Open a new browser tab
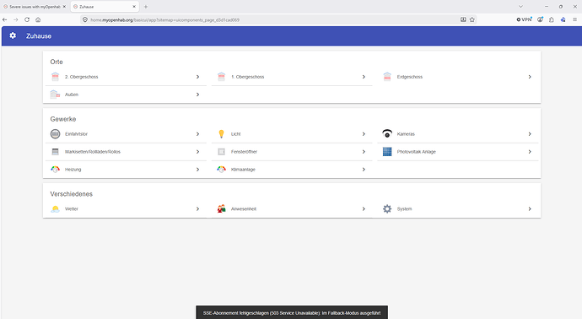 (145, 7)
